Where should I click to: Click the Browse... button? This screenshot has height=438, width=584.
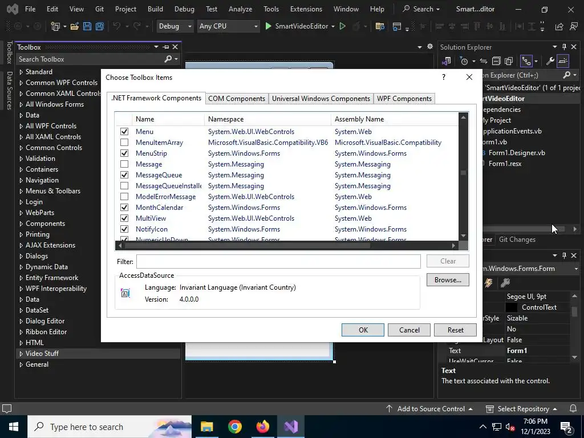448,279
